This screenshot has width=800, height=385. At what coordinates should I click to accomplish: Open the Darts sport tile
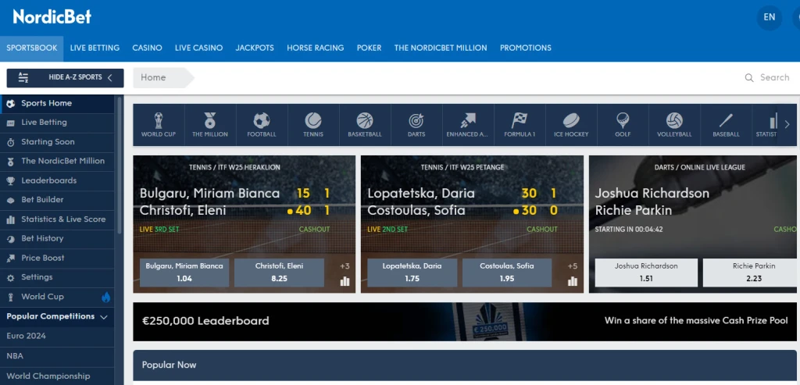(416, 125)
